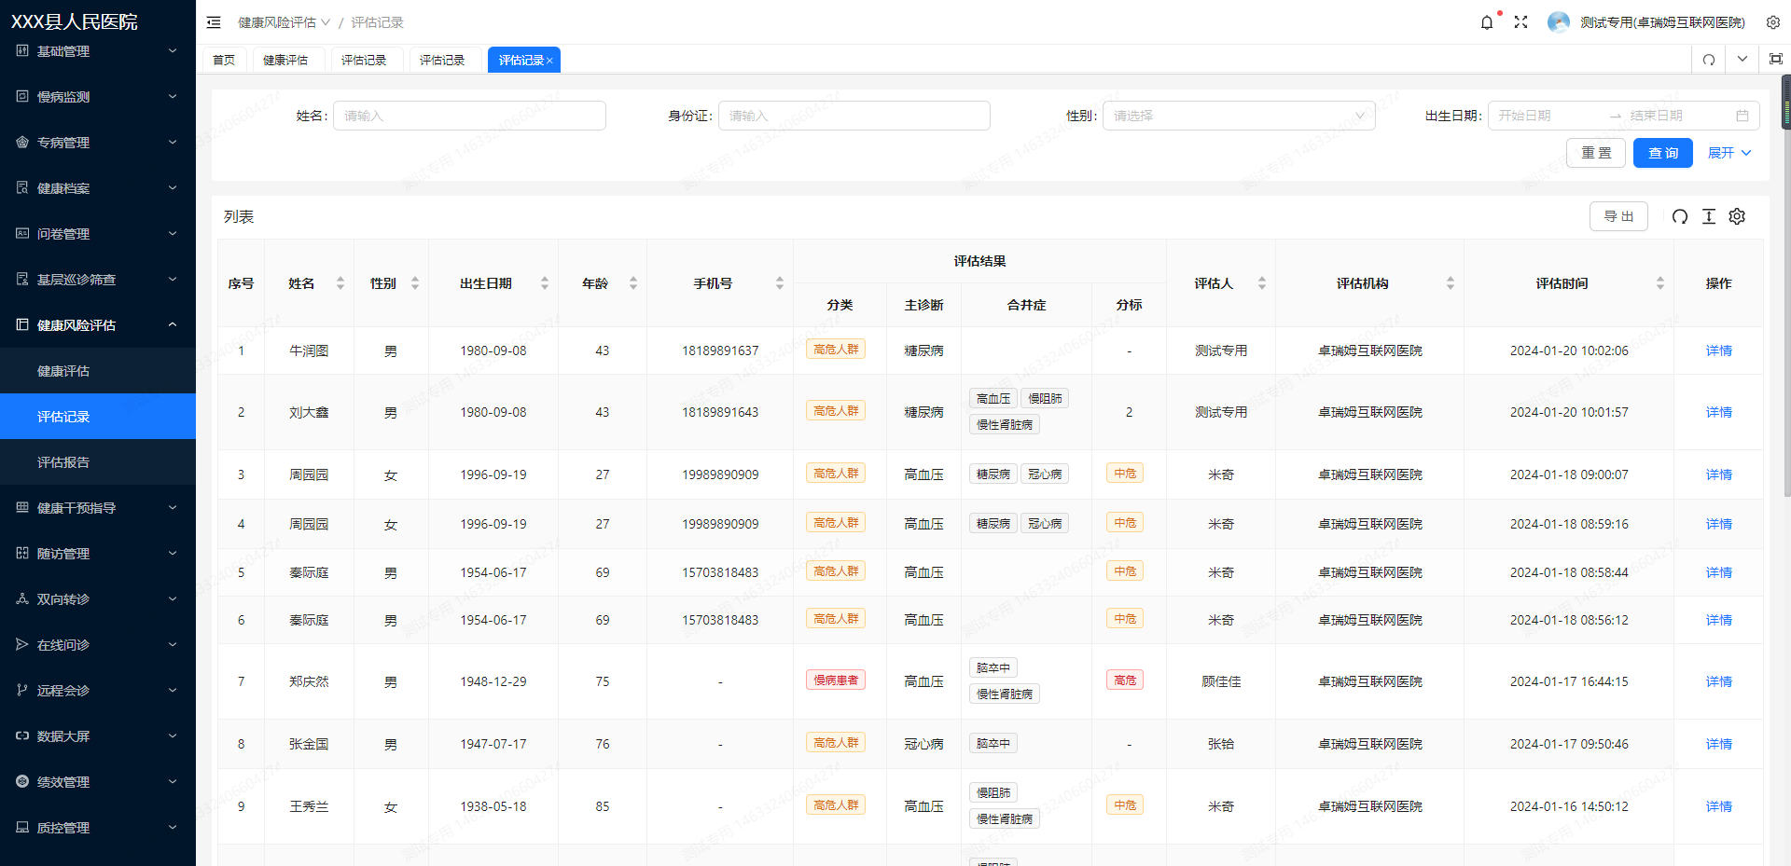
Task: Sort by 手机号 column arrows
Action: click(780, 283)
